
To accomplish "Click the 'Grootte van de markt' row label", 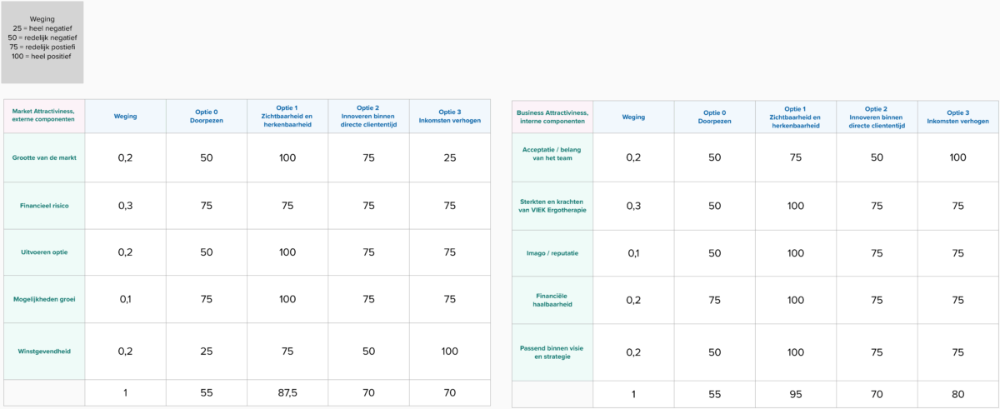I will (x=43, y=157).
